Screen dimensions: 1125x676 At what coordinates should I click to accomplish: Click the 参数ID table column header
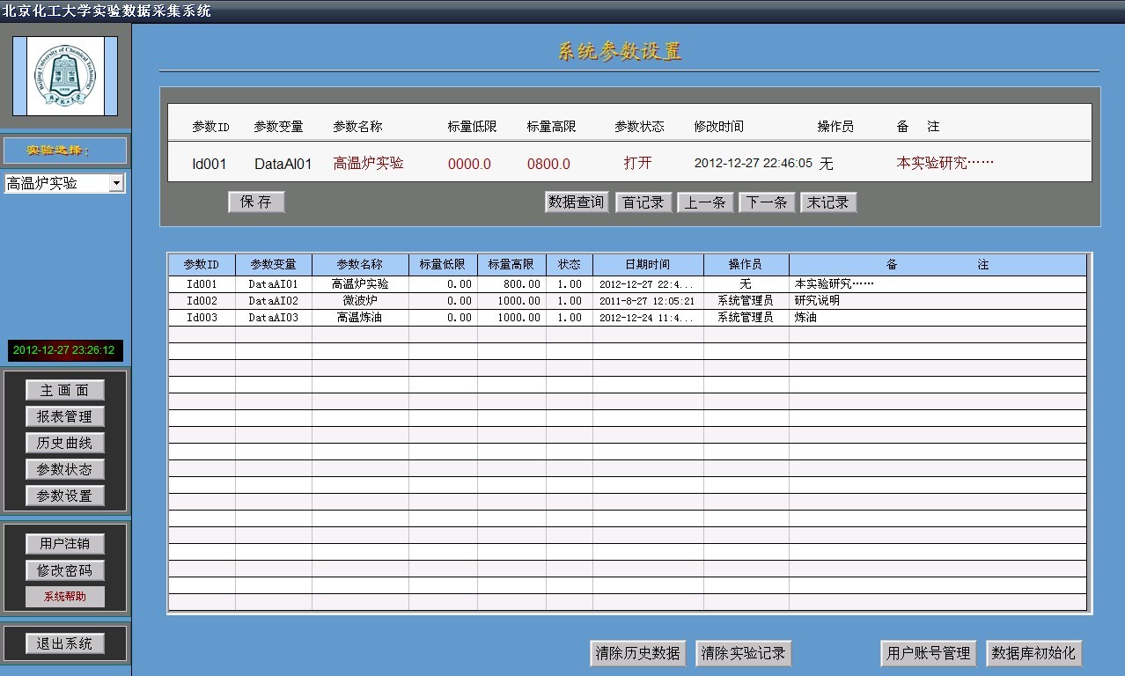coord(202,265)
